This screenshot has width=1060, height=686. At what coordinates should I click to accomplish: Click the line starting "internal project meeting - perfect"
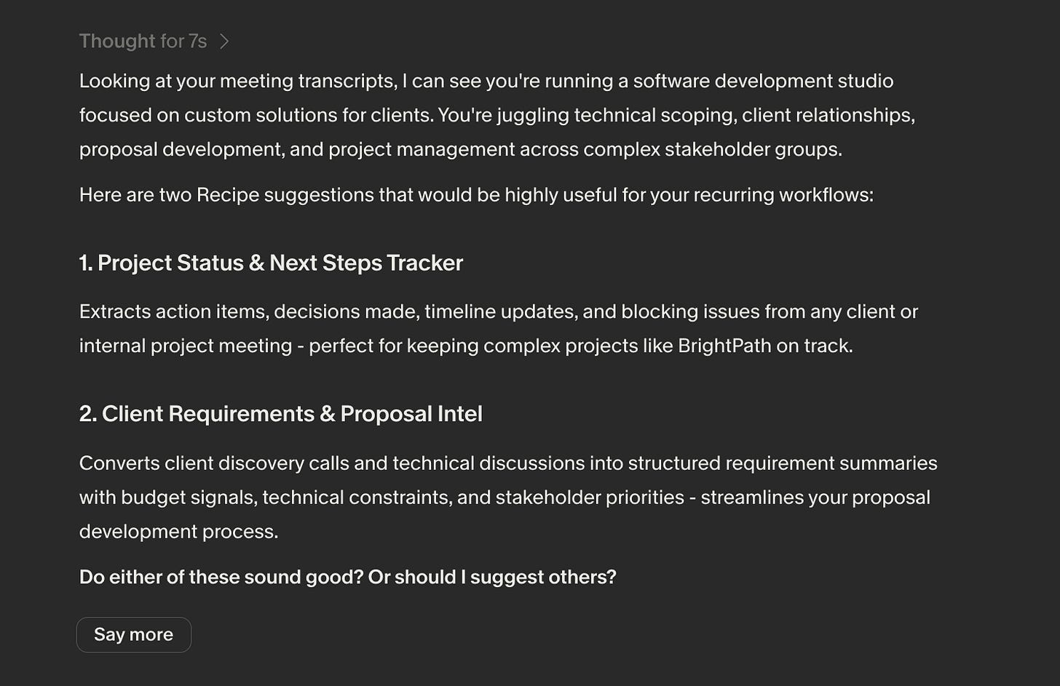click(x=466, y=346)
